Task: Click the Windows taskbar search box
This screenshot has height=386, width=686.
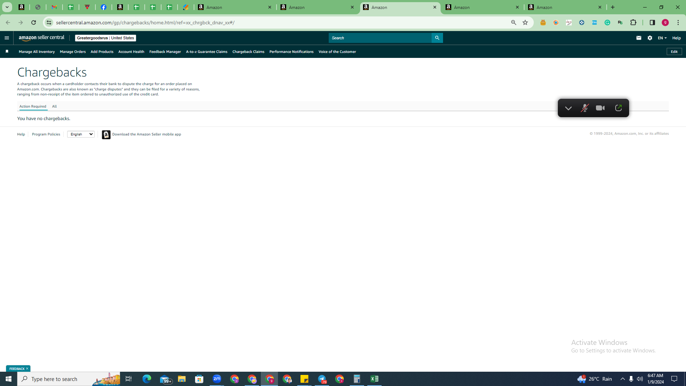Action: 69,379
